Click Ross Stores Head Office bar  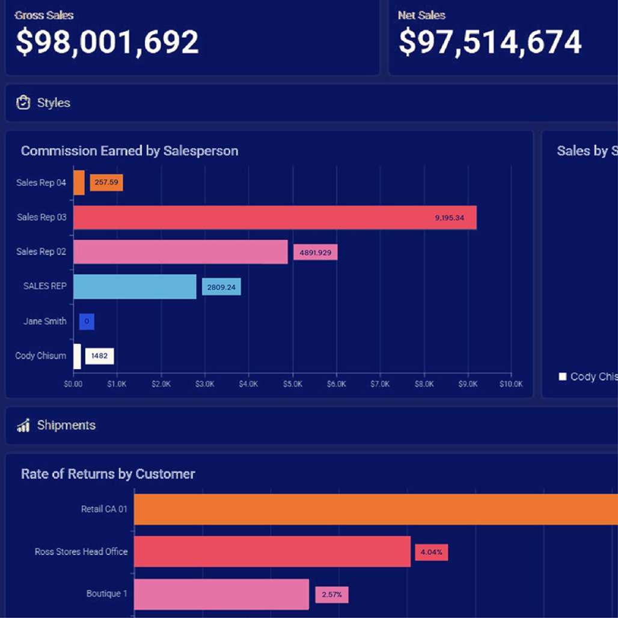pyautogui.click(x=272, y=551)
